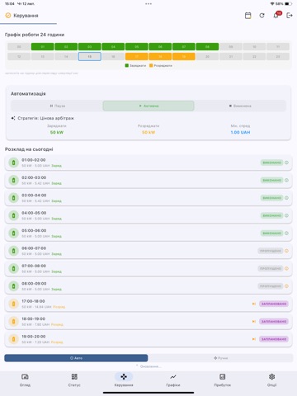Tap orange battery icon of 17:00-18:00 entry

[x=13, y=304]
